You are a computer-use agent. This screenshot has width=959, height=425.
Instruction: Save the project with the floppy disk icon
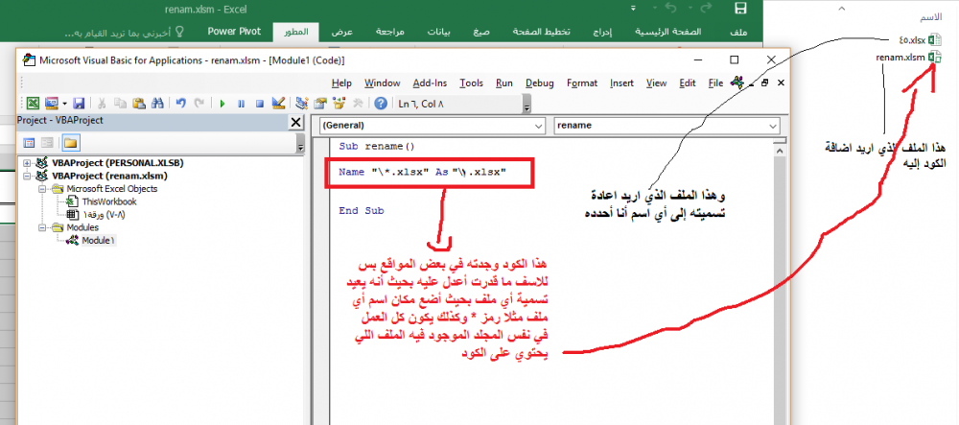(x=79, y=104)
